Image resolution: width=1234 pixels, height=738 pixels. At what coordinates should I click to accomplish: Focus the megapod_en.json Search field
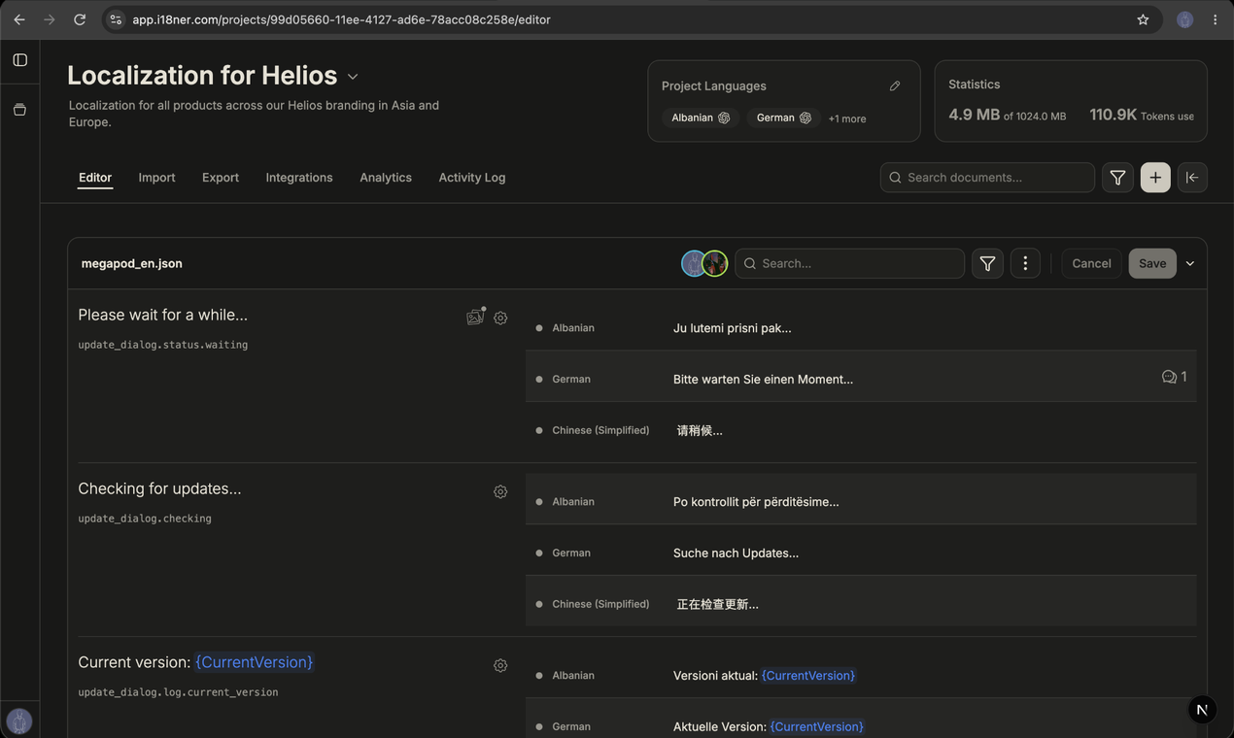849,263
